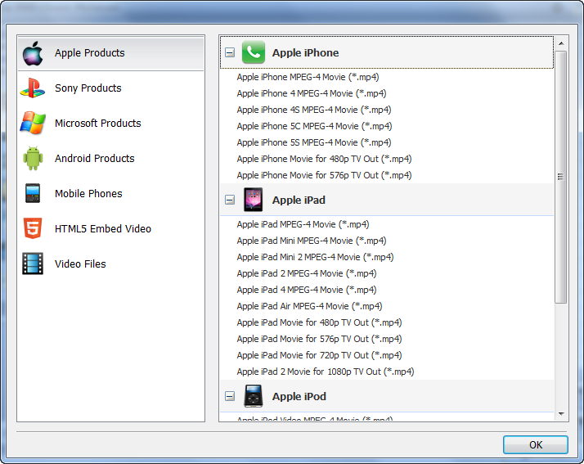Choose Apple iPad 2 Movie for 1080p TV Out
584x464 pixels.
point(326,372)
